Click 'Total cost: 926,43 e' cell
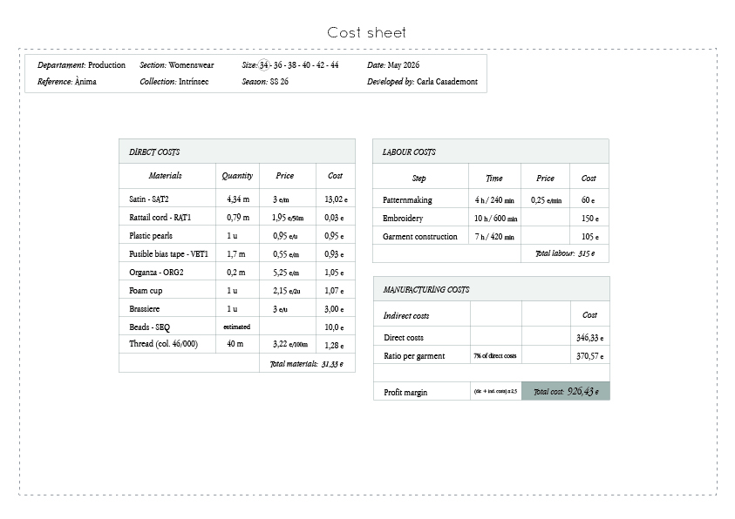 coord(566,391)
